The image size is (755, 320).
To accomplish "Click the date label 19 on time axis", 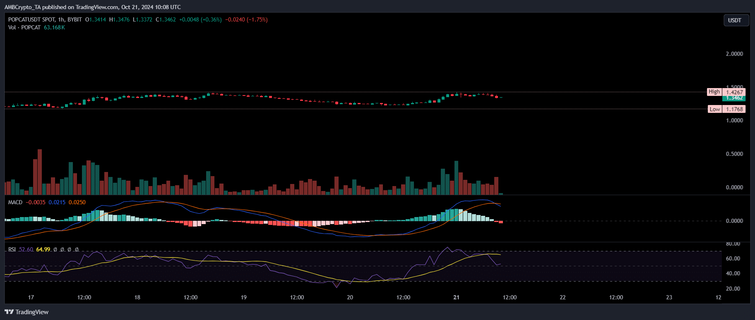I will (244, 297).
